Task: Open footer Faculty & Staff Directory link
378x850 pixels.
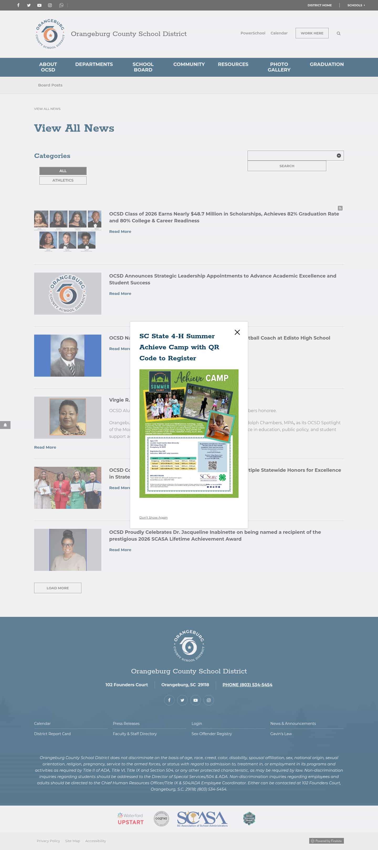Action: tap(135, 734)
